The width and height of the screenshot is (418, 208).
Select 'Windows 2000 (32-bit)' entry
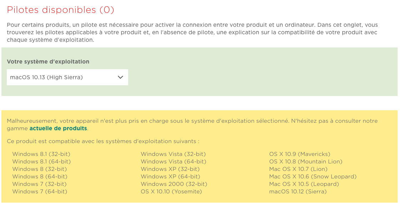174,184
